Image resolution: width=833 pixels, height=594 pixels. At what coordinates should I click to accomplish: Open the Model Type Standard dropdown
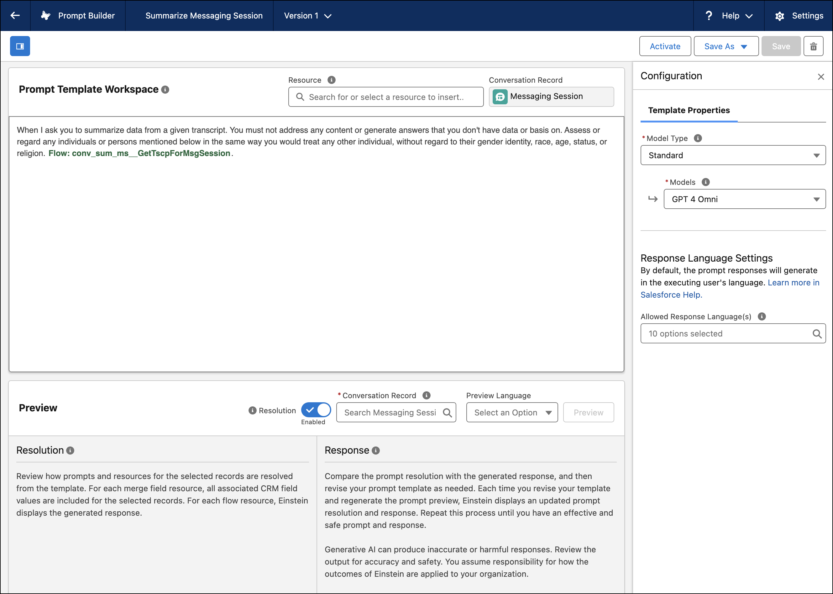(733, 155)
